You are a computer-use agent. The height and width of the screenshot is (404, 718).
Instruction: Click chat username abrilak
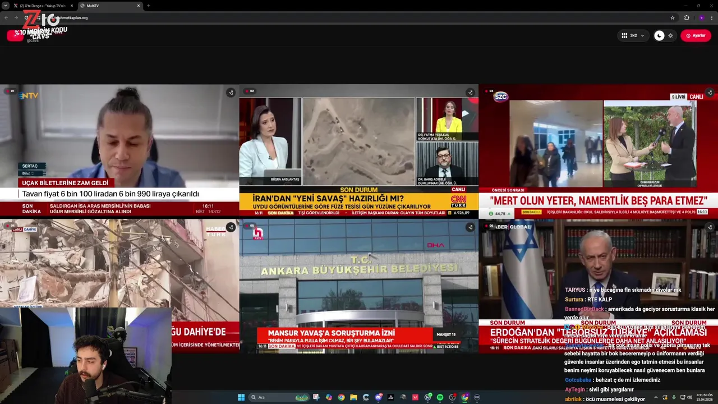pos(573,399)
